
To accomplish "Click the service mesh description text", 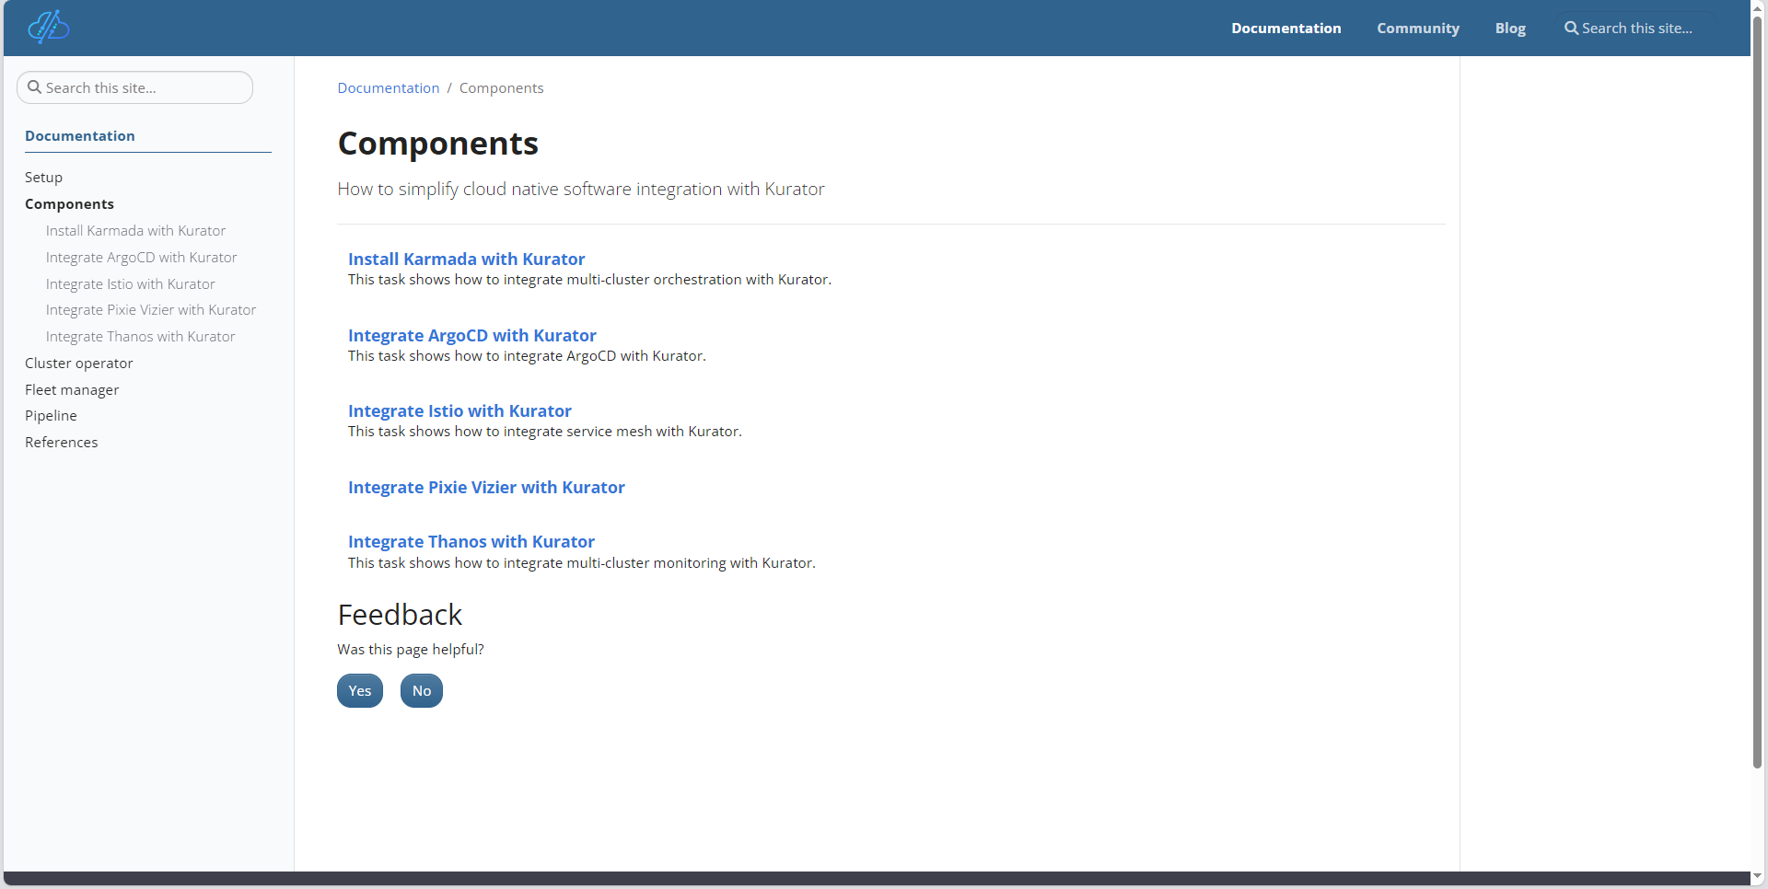I will [544, 432].
